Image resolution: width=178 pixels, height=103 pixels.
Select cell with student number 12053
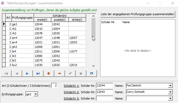(x=77, y=42)
